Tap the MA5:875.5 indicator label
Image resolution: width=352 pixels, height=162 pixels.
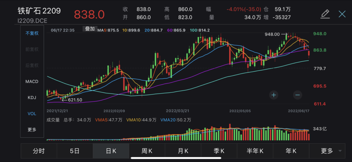[108, 30]
